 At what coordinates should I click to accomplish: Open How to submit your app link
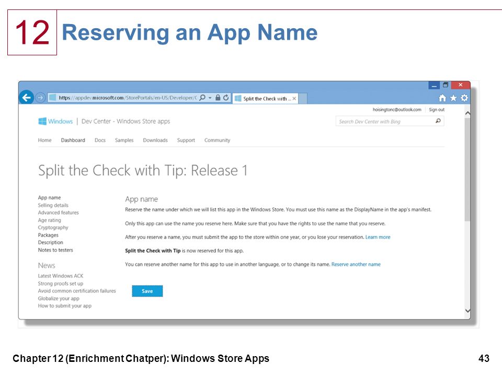[x=65, y=305]
